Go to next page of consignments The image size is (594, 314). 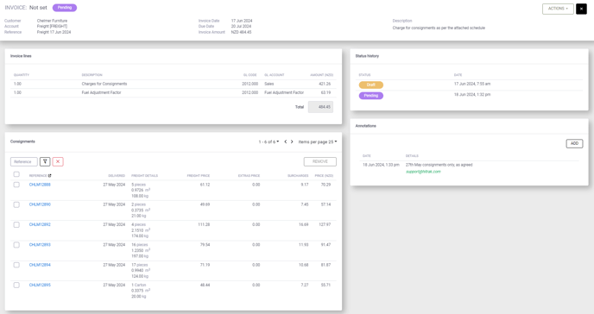[x=292, y=141]
